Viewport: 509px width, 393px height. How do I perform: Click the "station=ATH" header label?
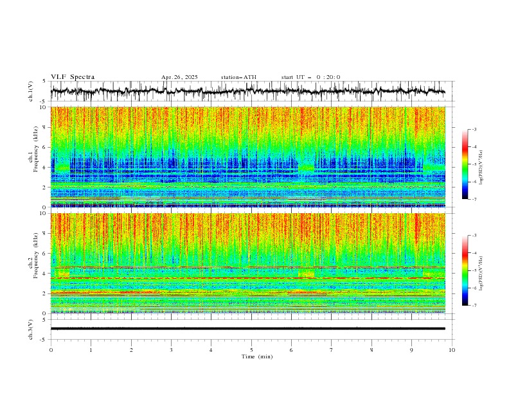(x=238, y=77)
